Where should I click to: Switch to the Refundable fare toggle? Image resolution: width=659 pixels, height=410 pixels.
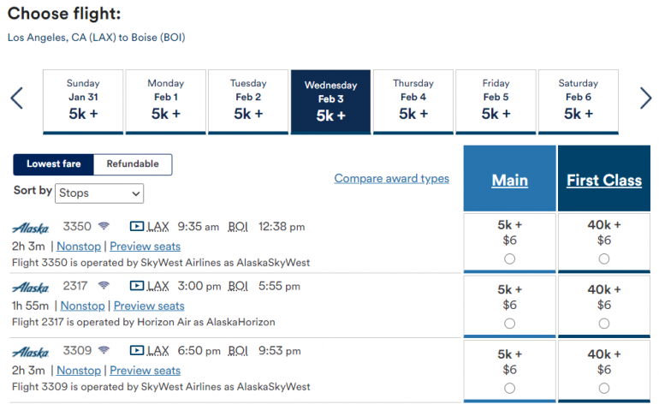pyautogui.click(x=133, y=164)
